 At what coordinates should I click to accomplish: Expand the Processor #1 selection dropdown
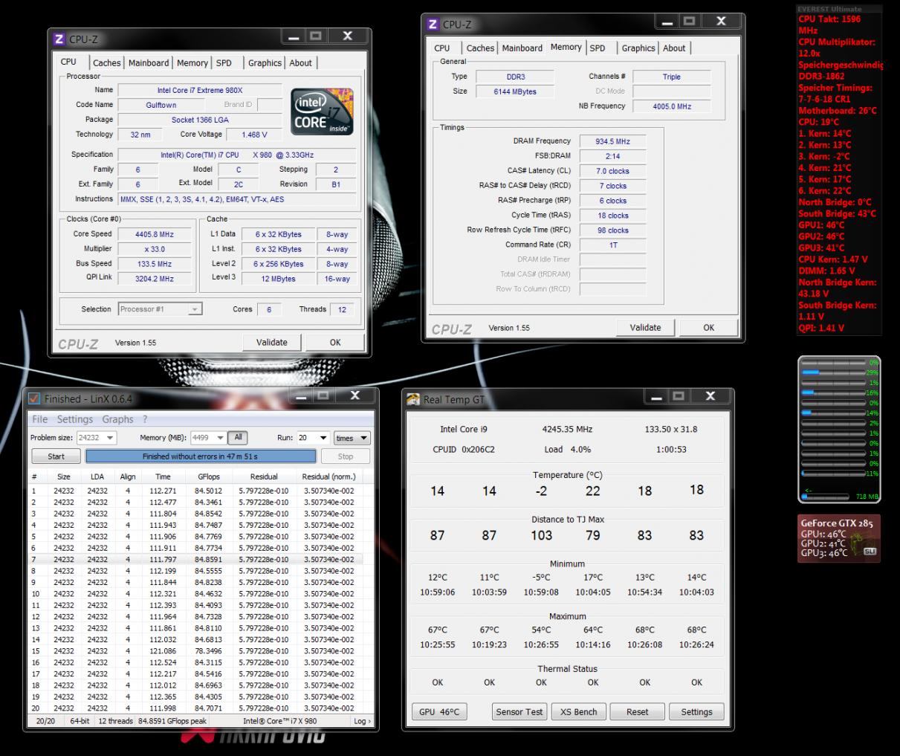point(195,309)
